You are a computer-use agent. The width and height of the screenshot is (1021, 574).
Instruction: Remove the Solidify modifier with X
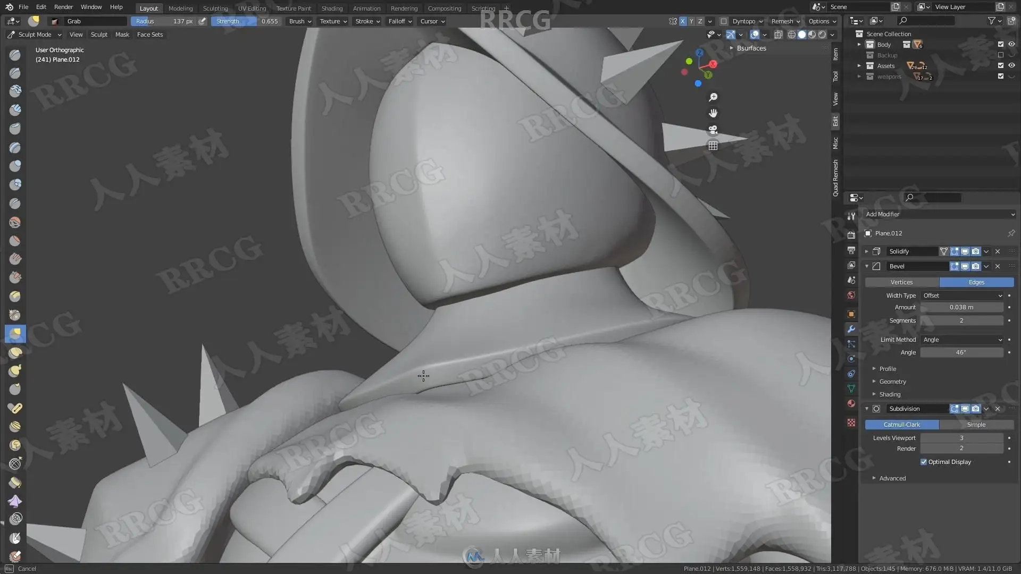click(998, 251)
